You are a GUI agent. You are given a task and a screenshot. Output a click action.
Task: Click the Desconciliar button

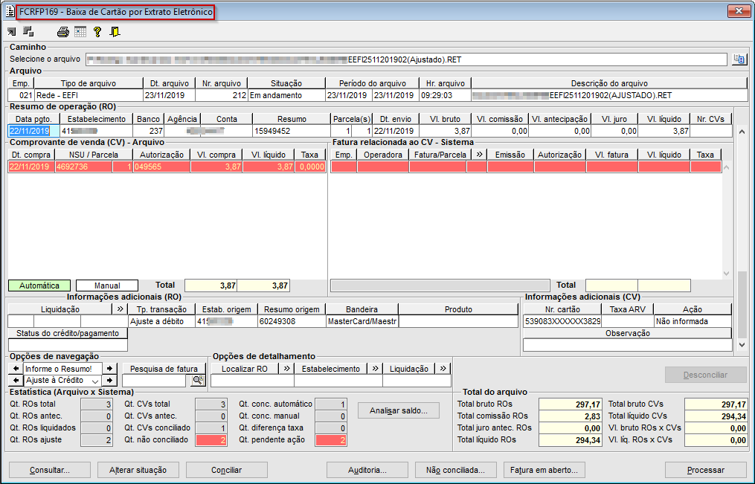tap(705, 375)
